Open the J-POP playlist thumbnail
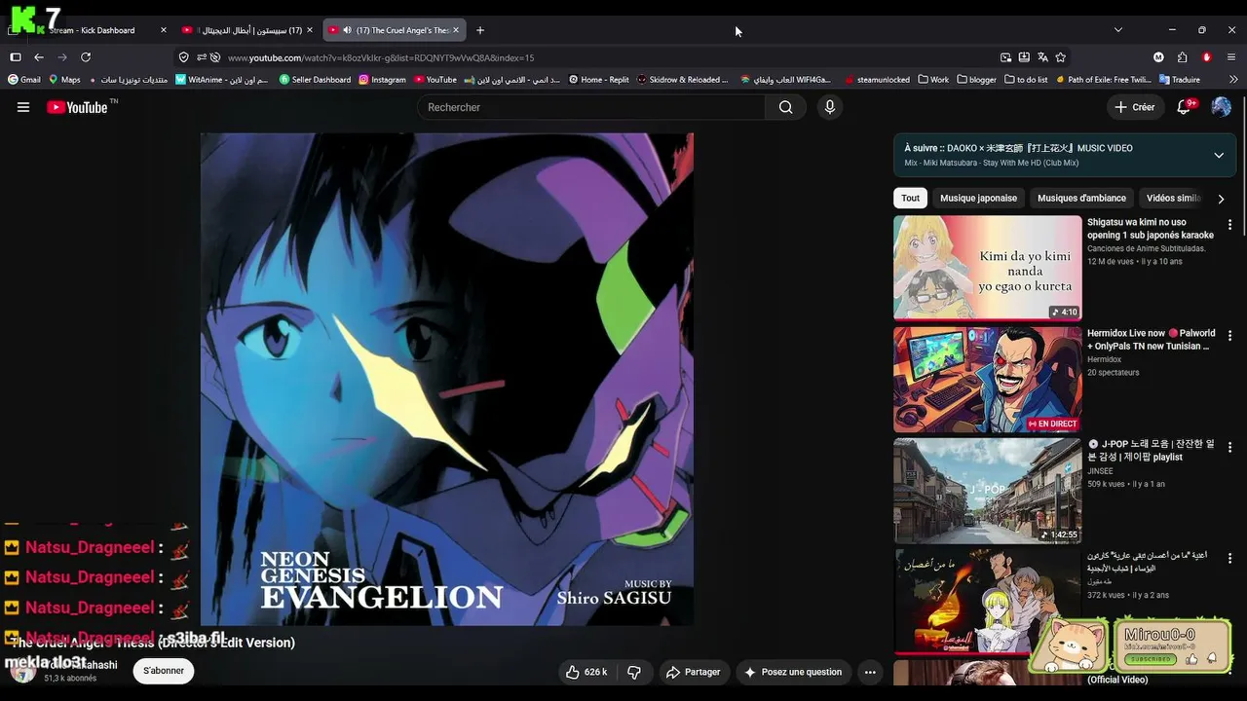Image resolution: width=1247 pixels, height=701 pixels. pos(987,491)
